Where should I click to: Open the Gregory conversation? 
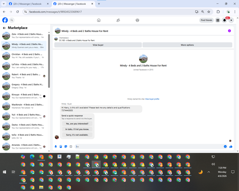[x=24, y=86]
